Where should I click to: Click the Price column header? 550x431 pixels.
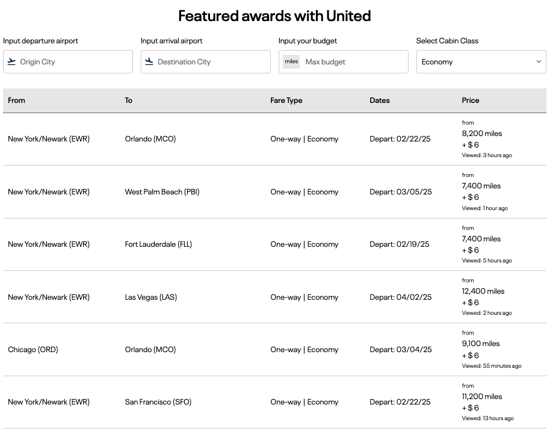pos(471,101)
